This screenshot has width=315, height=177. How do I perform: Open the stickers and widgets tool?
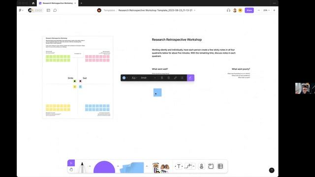click(x=160, y=167)
